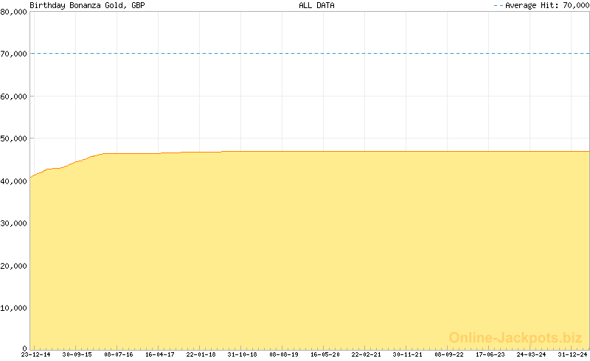Viewport: 590px width, 361px height.
Task: Select the 30-09-15 date marker
Action: pyautogui.click(x=77, y=354)
